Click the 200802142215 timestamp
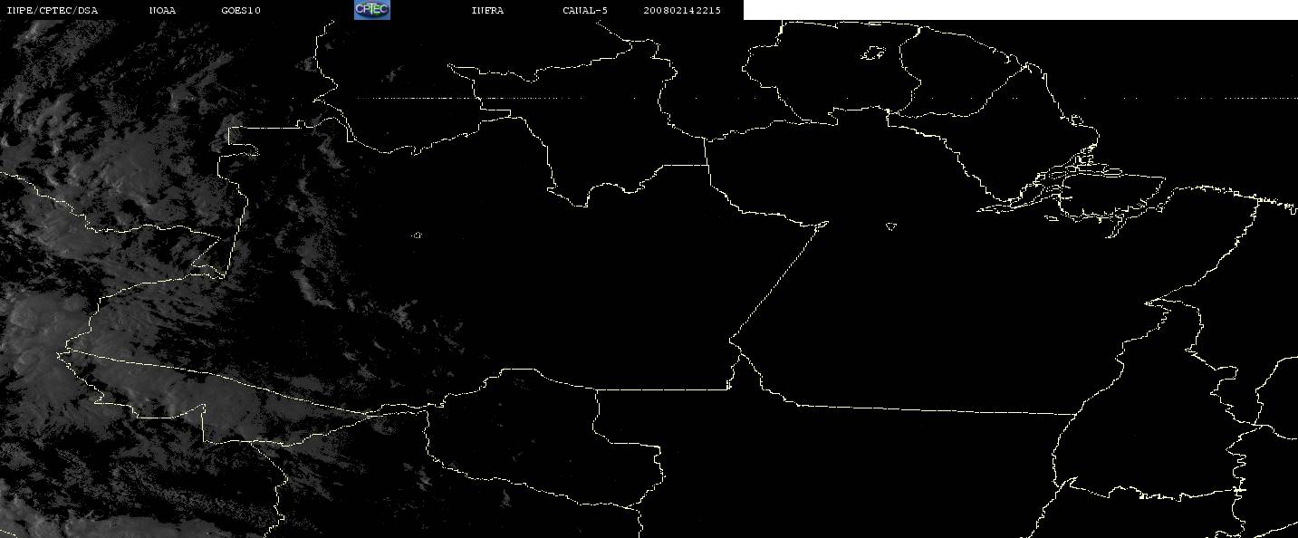1298x538 pixels. click(682, 11)
